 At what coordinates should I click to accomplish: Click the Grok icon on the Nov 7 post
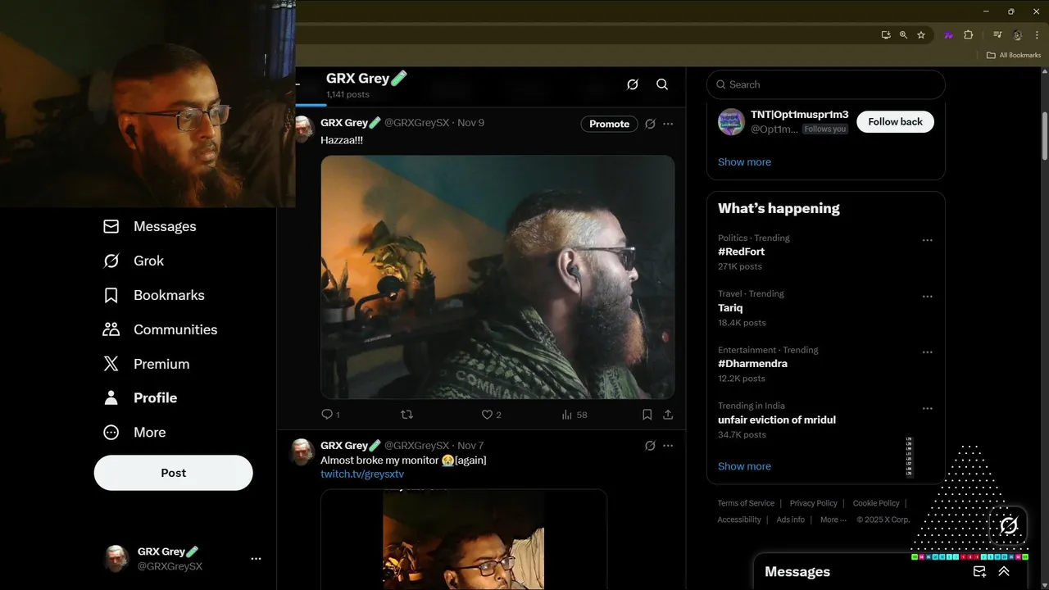tap(650, 446)
